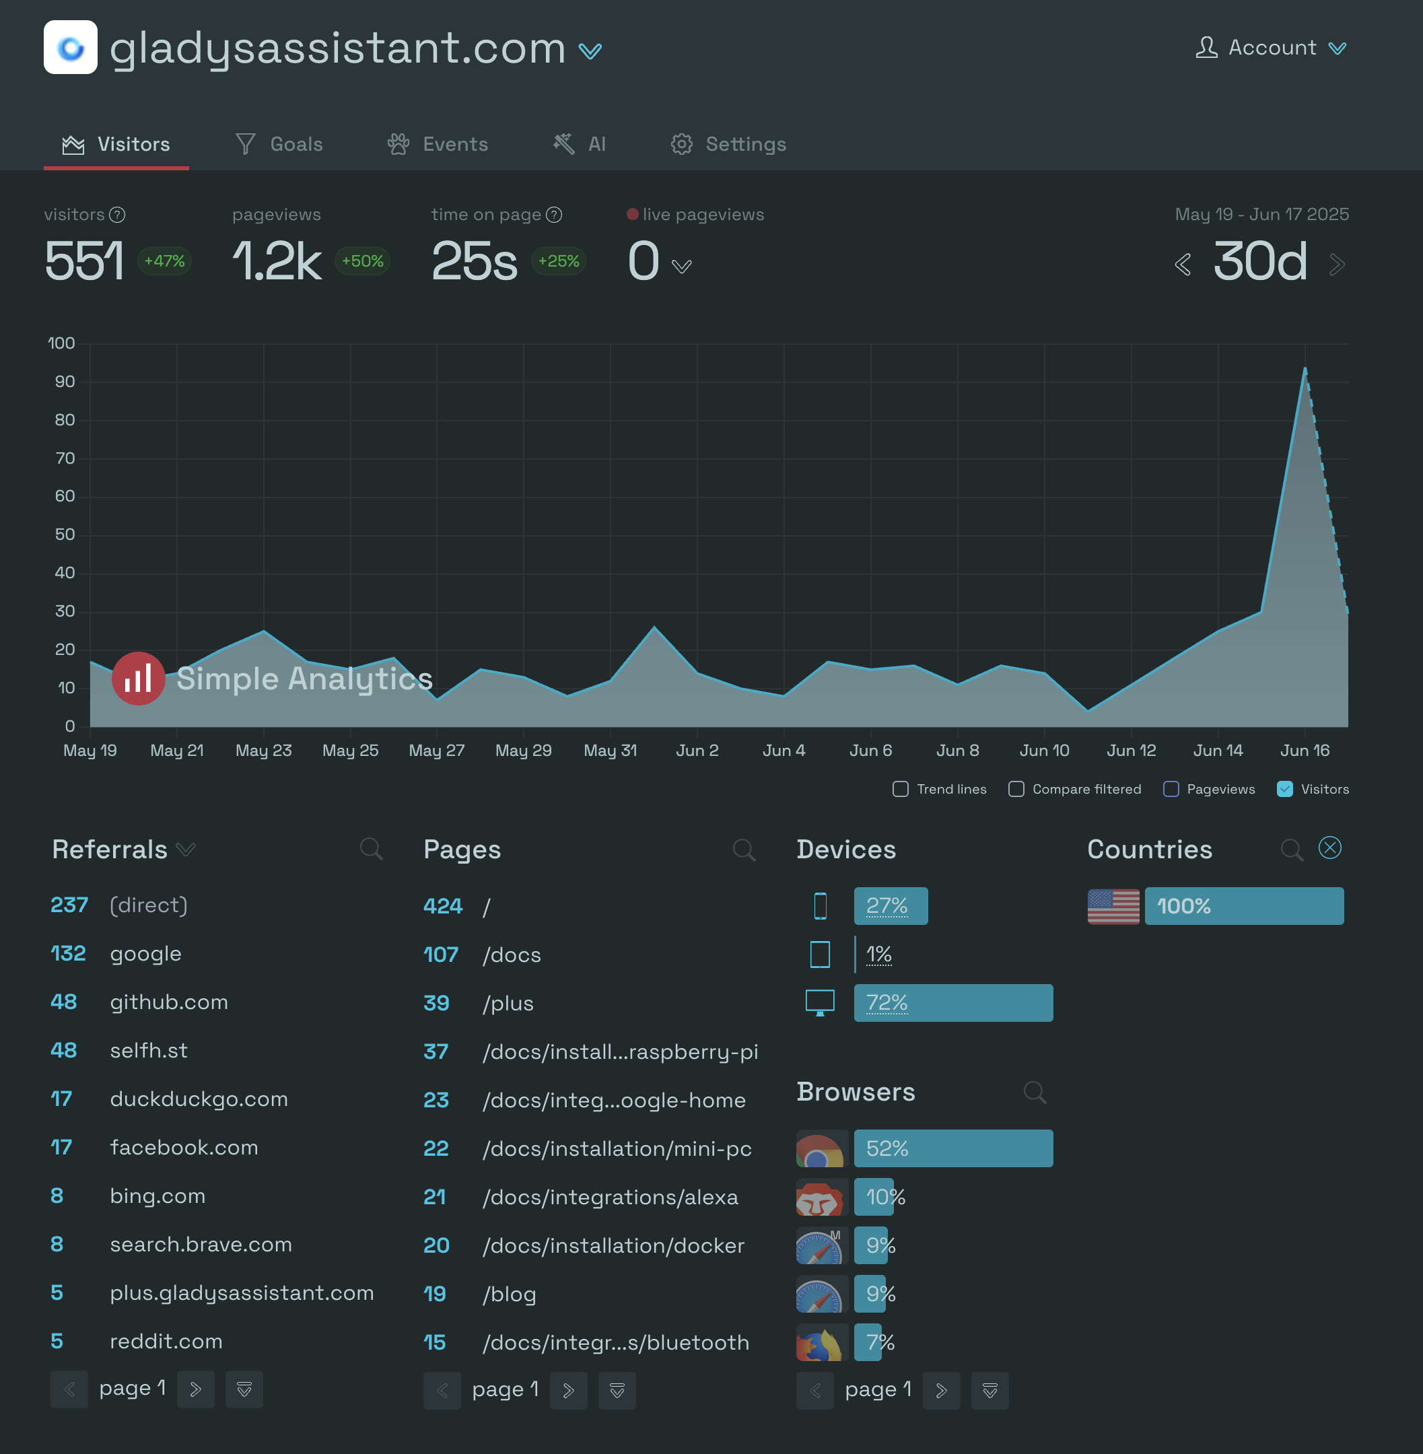The image size is (1423, 1454).
Task: Open the Events tab
Action: tap(438, 144)
